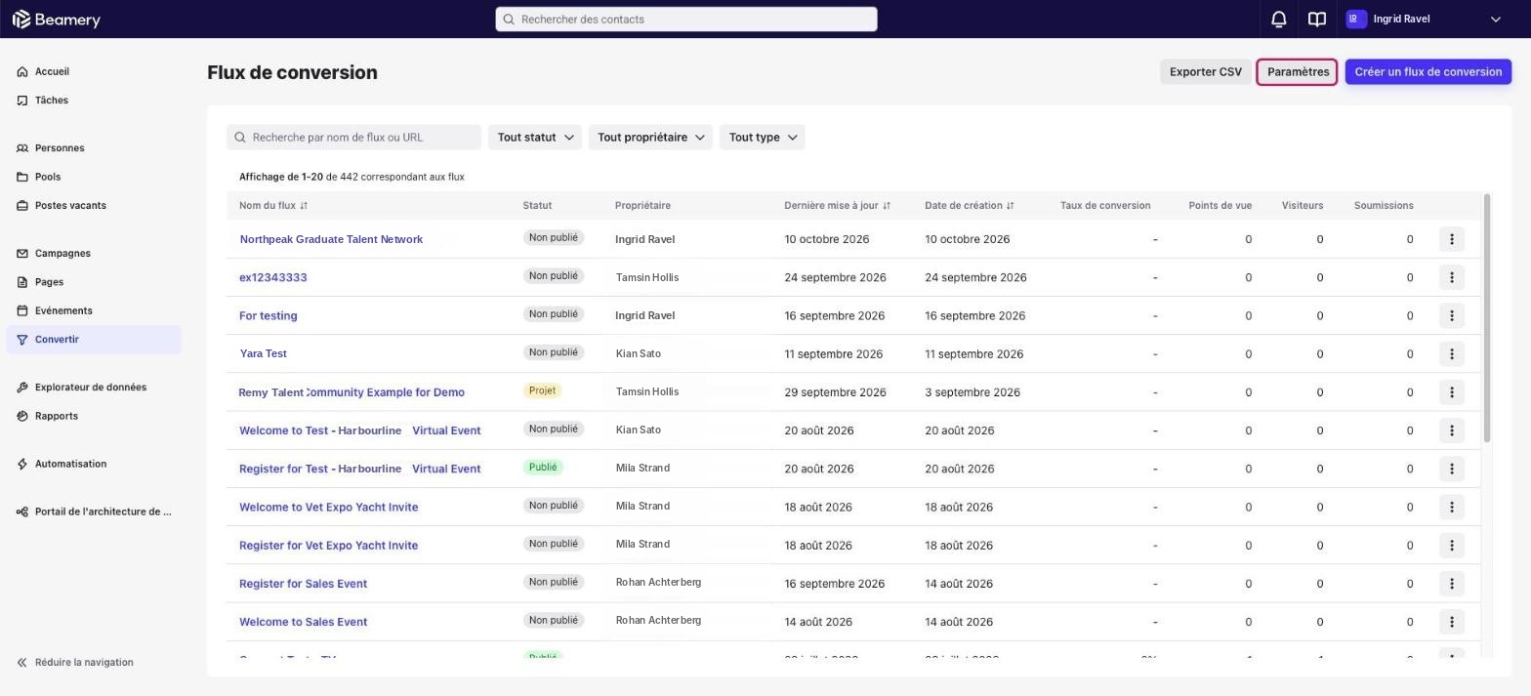Open actions menu for Yara Test row
Image resolution: width=1531 pixels, height=696 pixels.
click(x=1452, y=353)
